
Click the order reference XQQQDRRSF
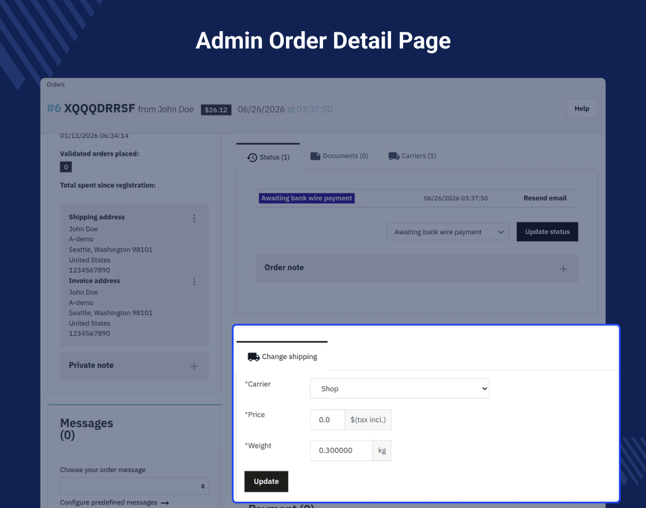[99, 109]
